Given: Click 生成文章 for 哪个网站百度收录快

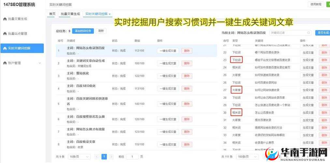Looking at the screenshot, I should (308, 52).
